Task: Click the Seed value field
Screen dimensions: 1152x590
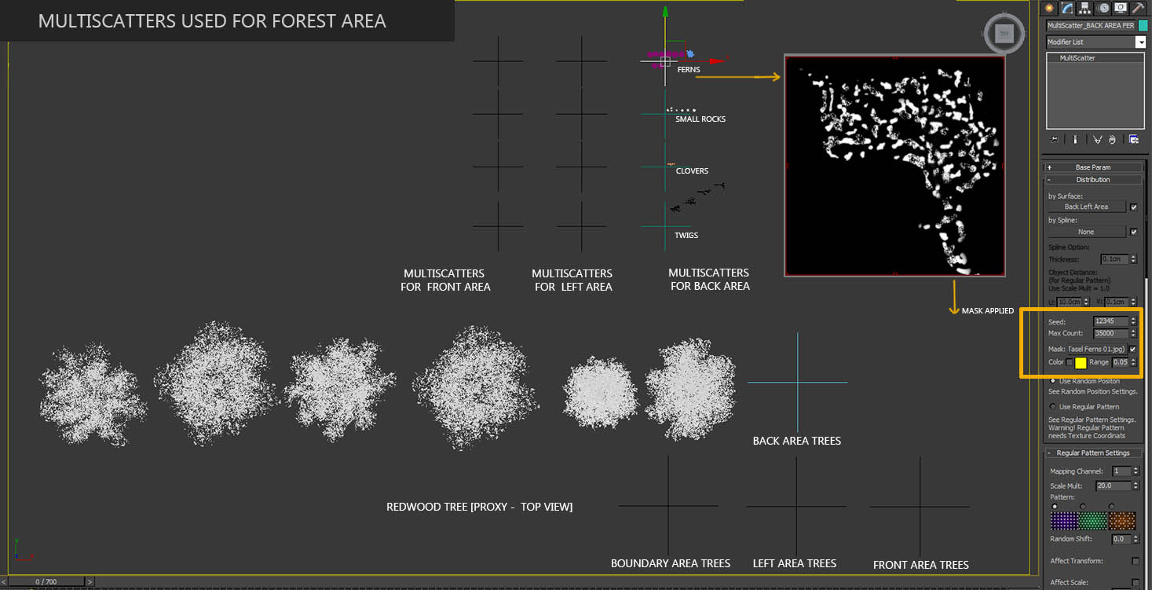Action: (1111, 321)
